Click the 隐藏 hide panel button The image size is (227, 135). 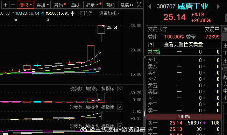127,5
